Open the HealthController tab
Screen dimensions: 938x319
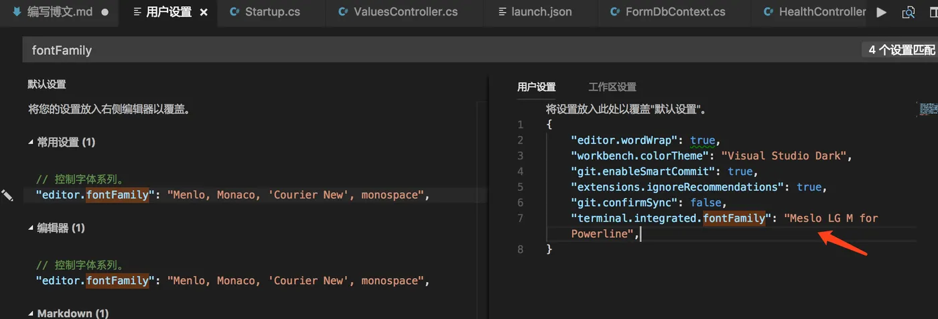(x=821, y=12)
